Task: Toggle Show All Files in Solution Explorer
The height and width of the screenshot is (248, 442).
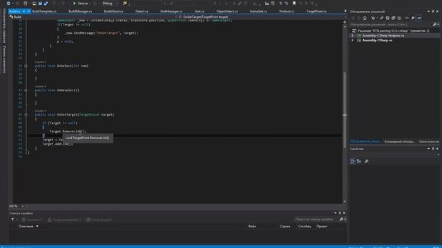Action: click(x=399, y=18)
